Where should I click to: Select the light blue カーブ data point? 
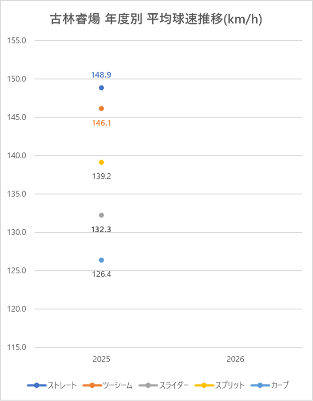[101, 260]
